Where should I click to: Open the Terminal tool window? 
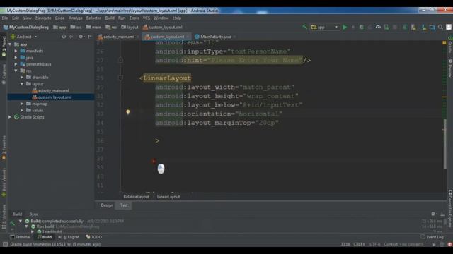tap(21, 237)
